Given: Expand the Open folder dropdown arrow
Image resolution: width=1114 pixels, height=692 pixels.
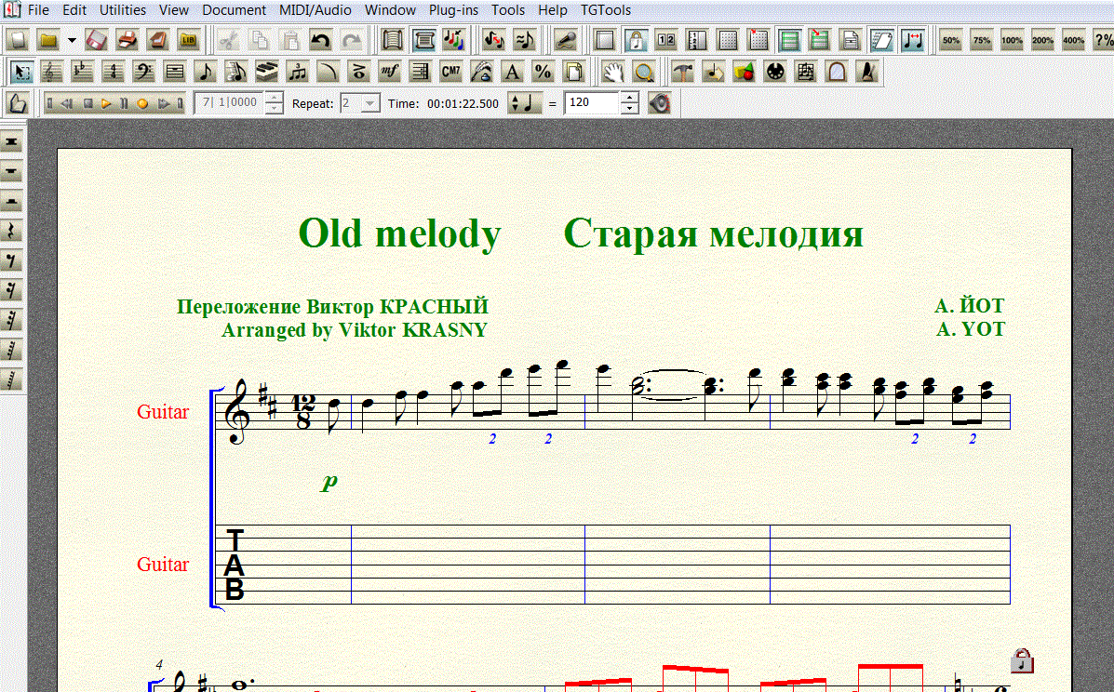Looking at the screenshot, I should point(72,40).
